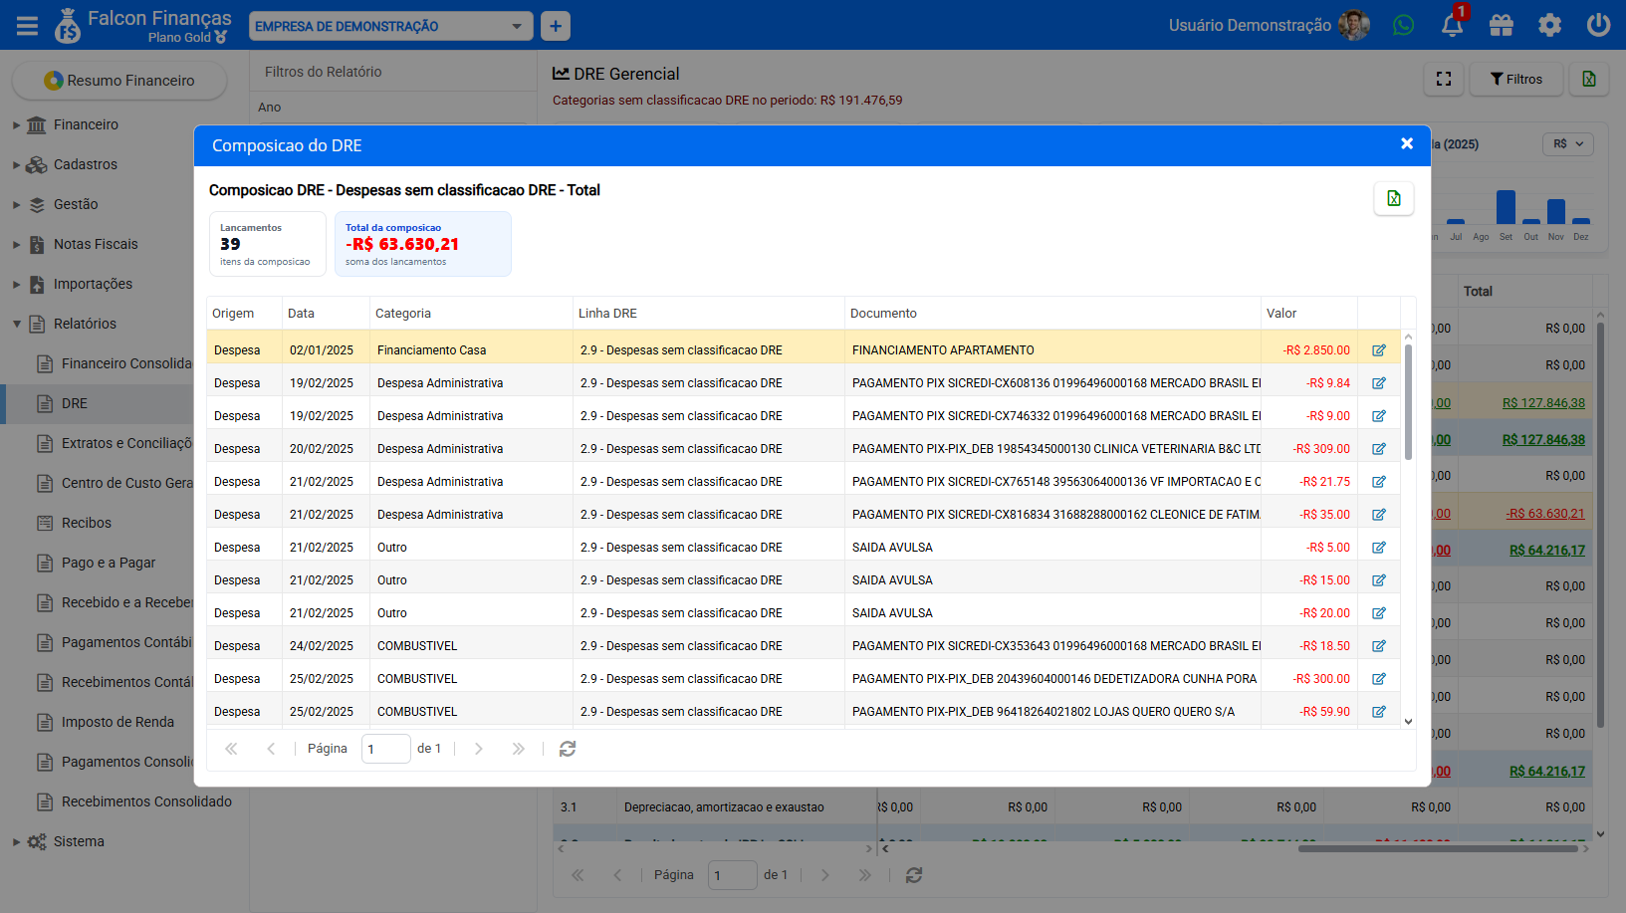Screen dimensions: 1626x913
Task: Expand the Cadastros menu section
Action: click(86, 164)
